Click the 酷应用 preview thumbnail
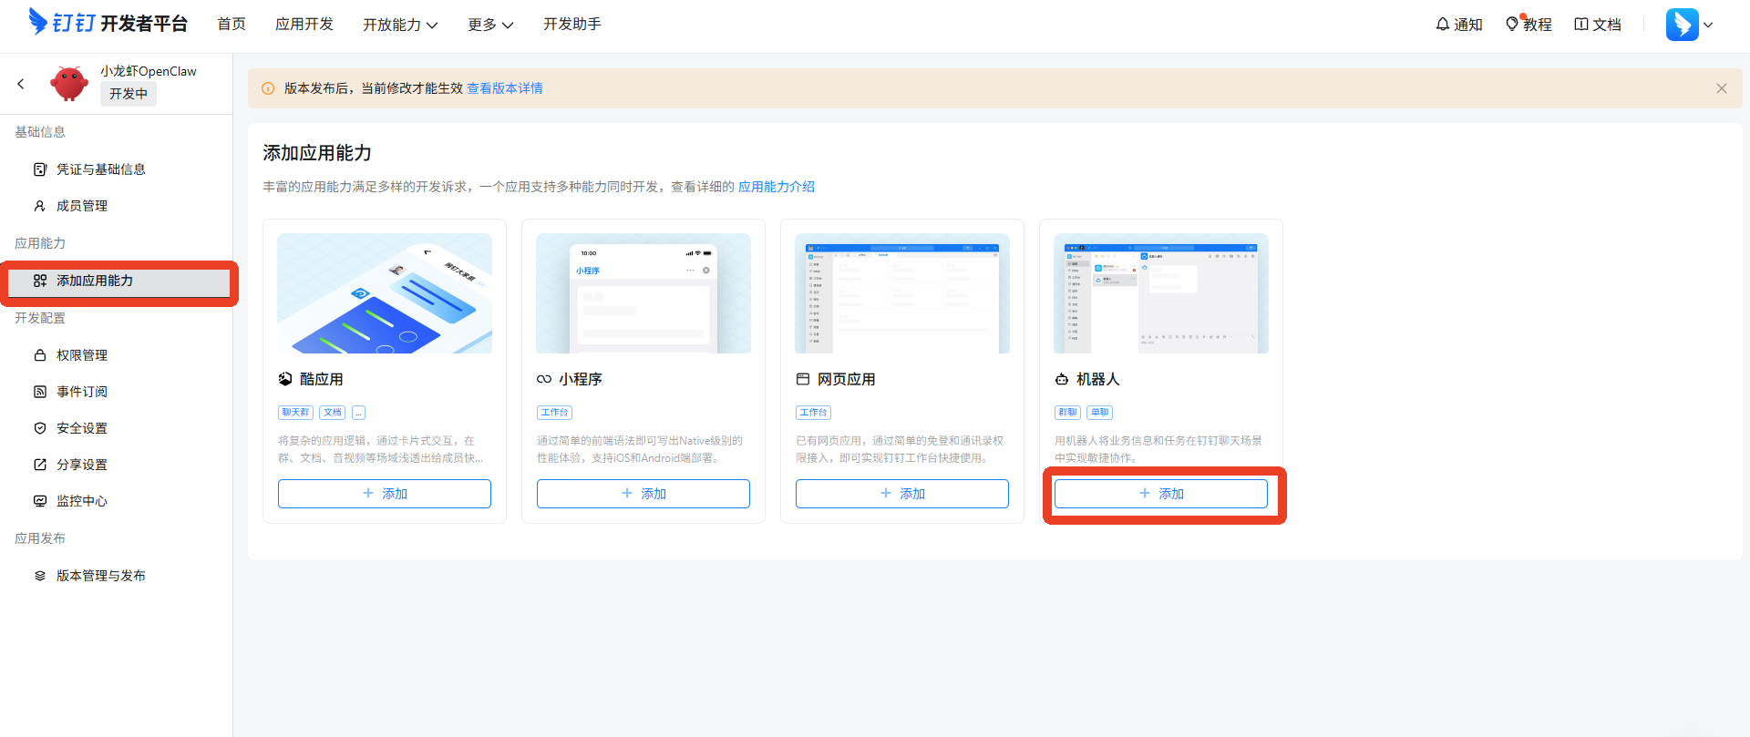This screenshot has height=737, width=1750. point(384,293)
